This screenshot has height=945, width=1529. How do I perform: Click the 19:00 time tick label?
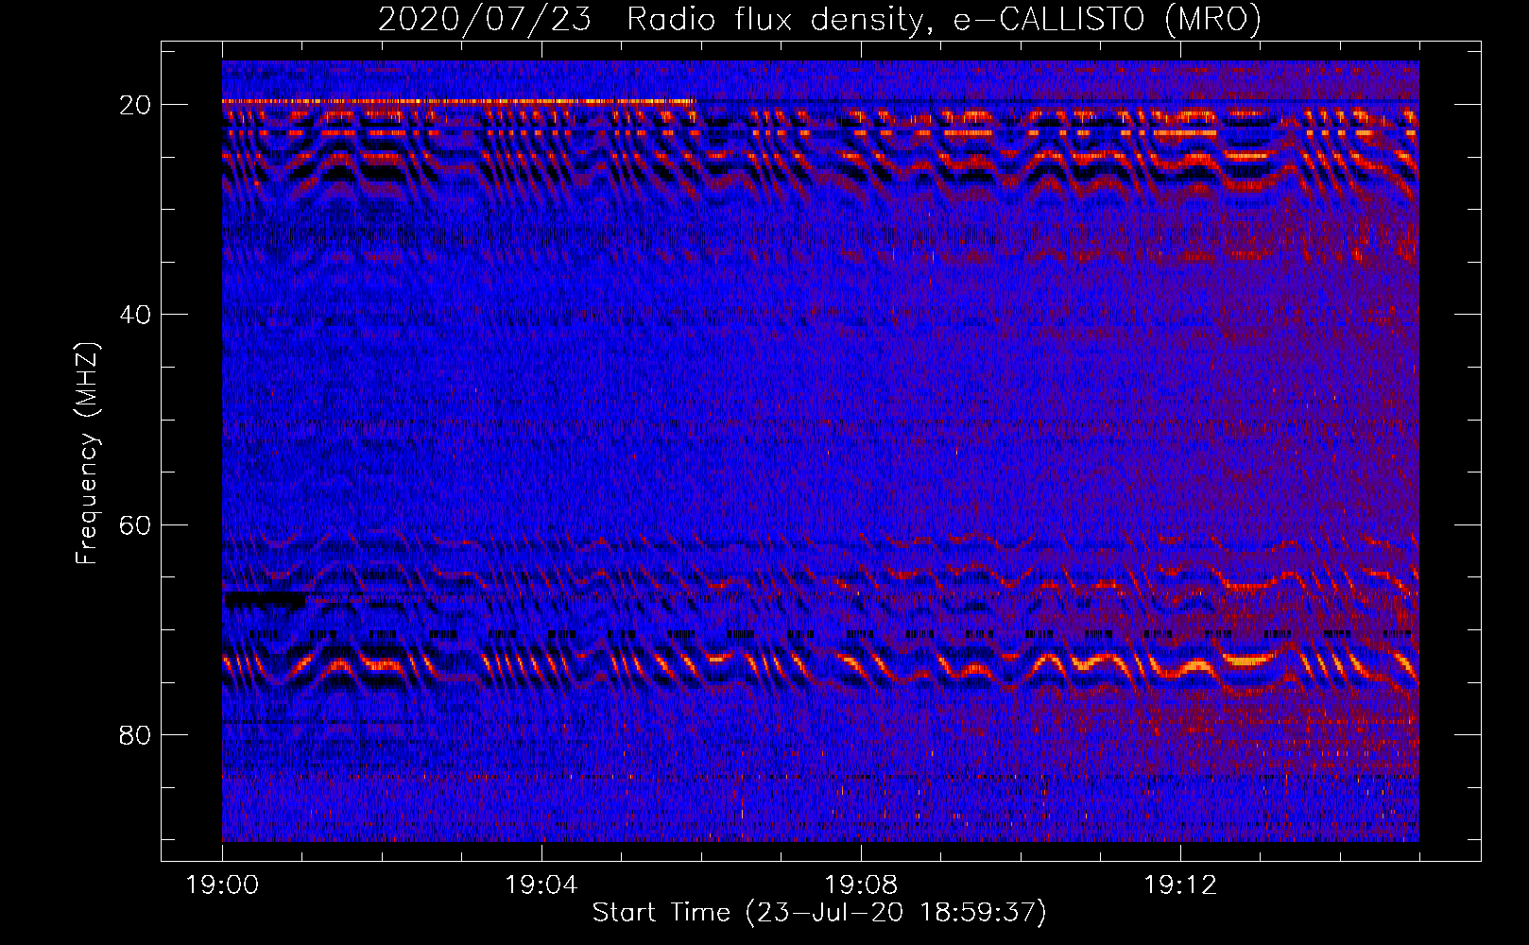(x=223, y=885)
